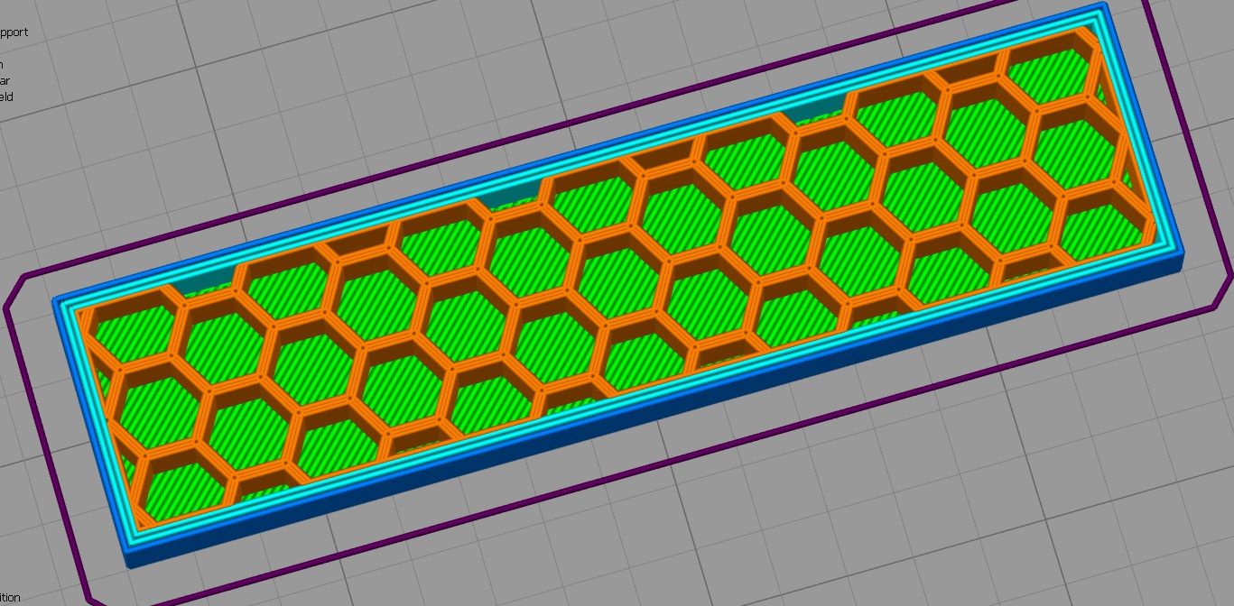Viewport: 1234px width, 606px height.
Task: Click the label ending in "ition"
Action: tap(10, 598)
